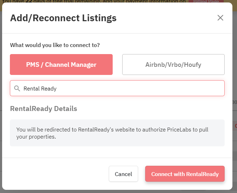The image size is (237, 193).
Task: Focus the Rental Ready search field
Action: [117, 88]
